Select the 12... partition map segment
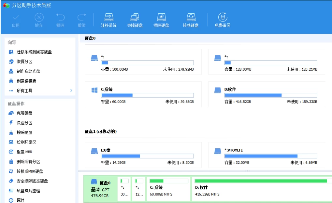 139,189
